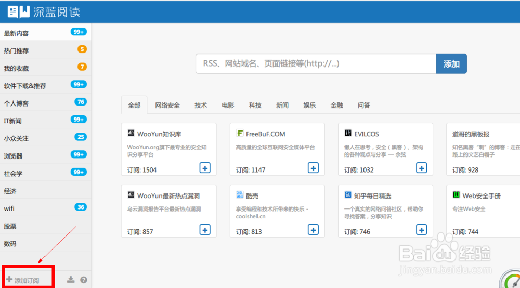Click 酷壳 CoolShell favicon
The image size is (520, 288).
(239, 194)
